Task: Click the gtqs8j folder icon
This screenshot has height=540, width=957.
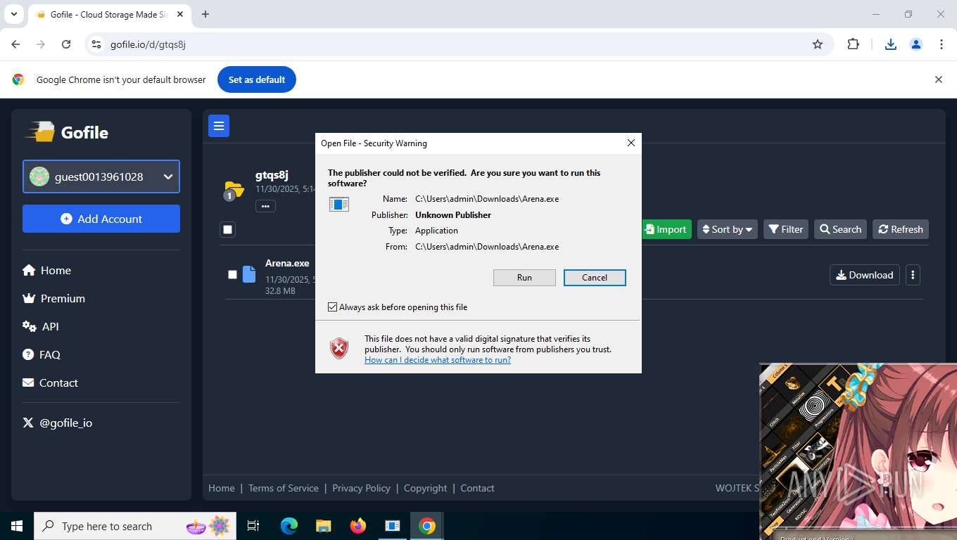Action: [x=234, y=189]
